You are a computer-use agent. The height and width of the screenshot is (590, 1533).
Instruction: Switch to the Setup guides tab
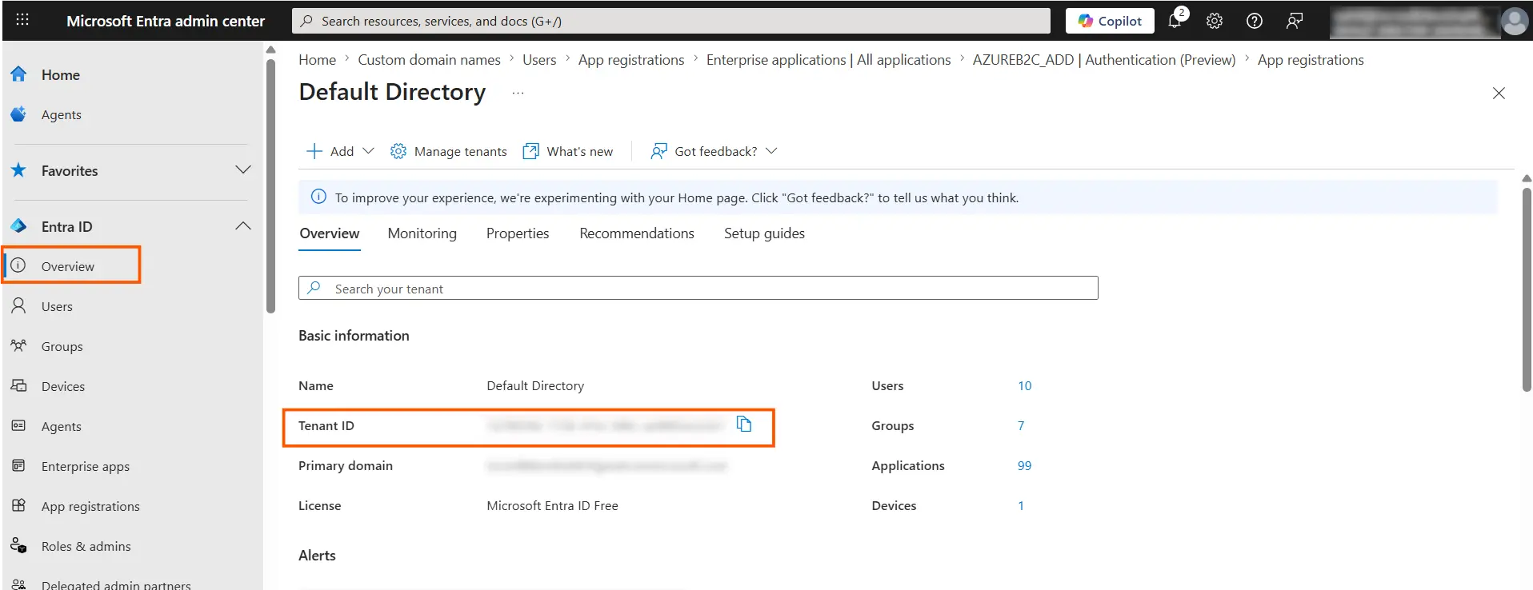[764, 233]
